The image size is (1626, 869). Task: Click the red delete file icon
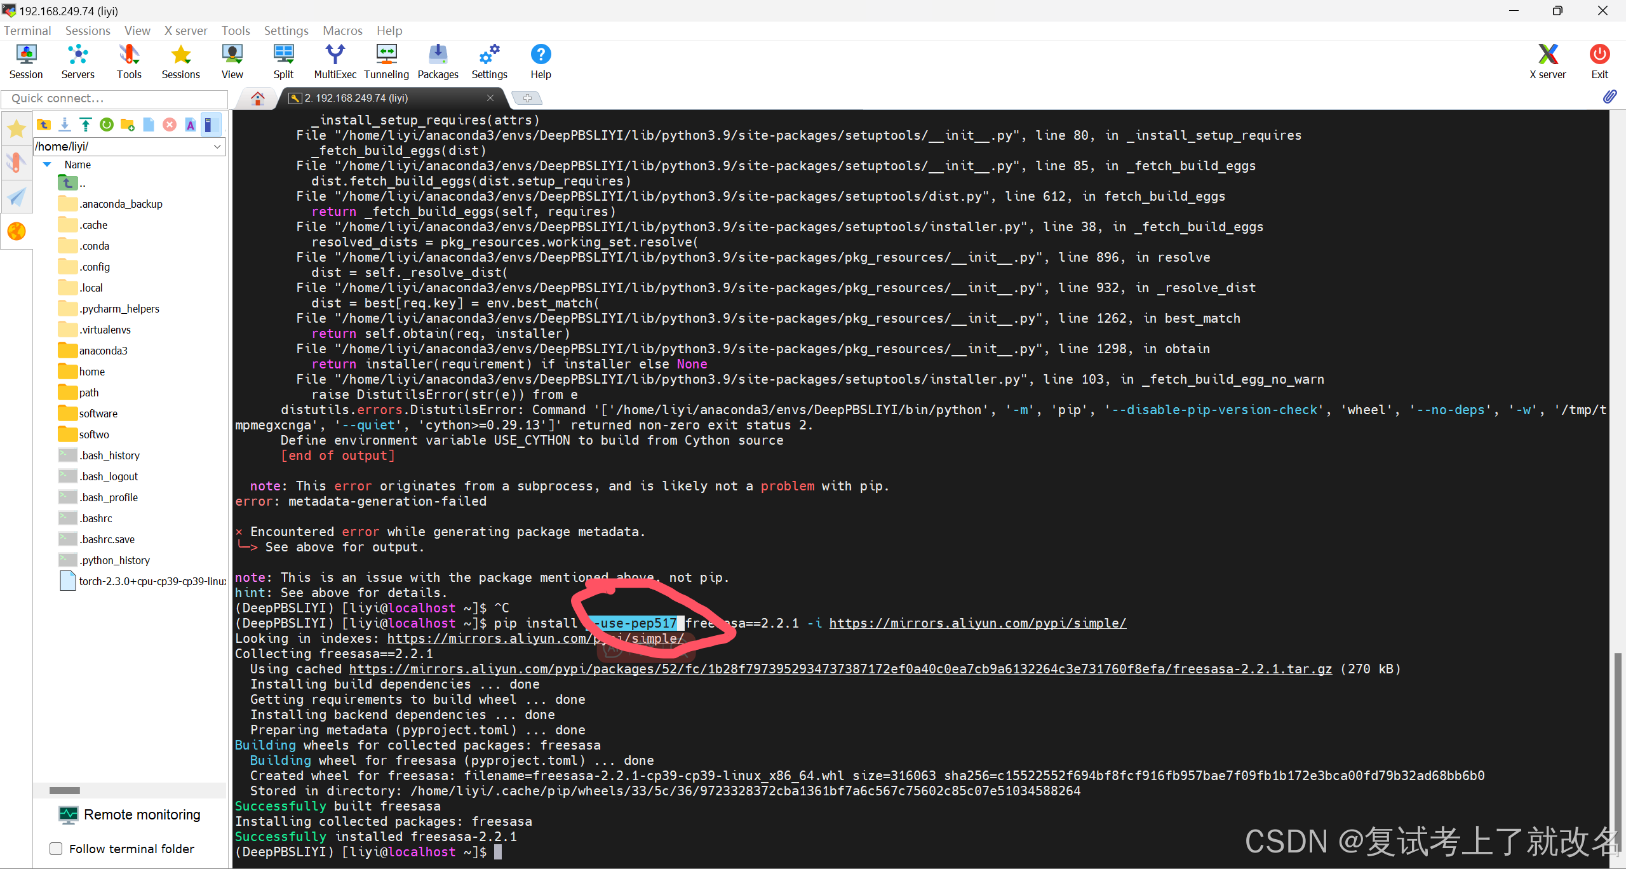point(170,125)
